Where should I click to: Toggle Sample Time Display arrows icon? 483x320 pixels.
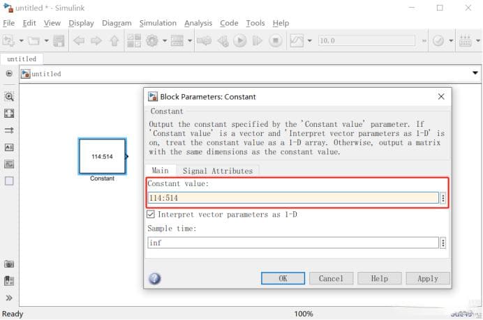coord(9,130)
